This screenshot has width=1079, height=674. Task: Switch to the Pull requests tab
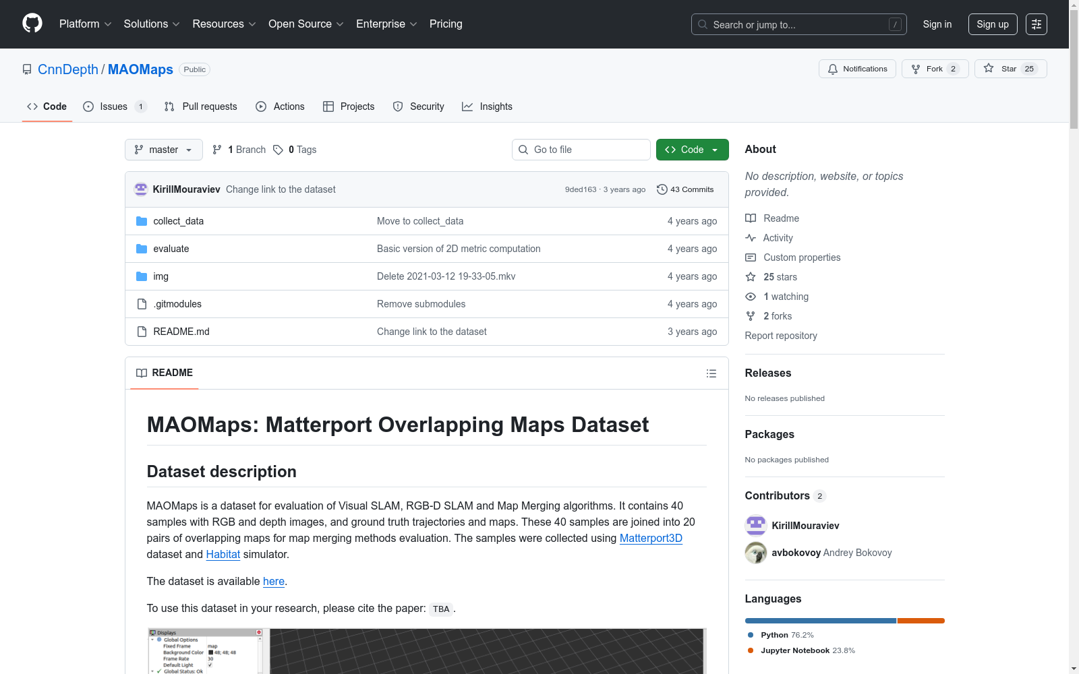(x=200, y=106)
